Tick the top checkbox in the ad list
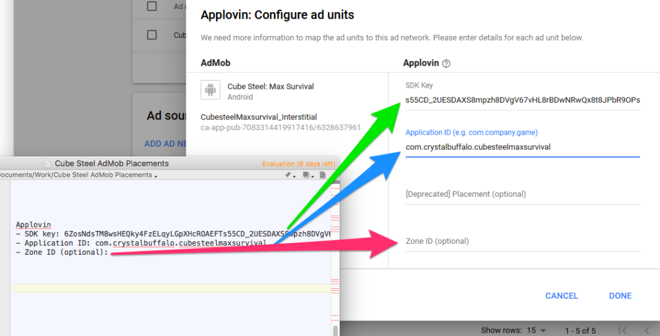Image resolution: width=660 pixels, height=336 pixels. pyautogui.click(x=152, y=6)
